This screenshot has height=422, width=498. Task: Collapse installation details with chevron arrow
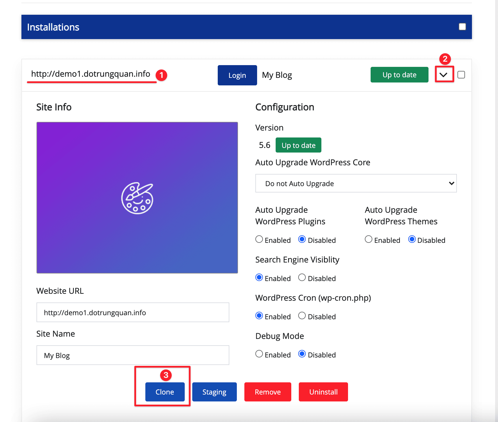tap(443, 75)
